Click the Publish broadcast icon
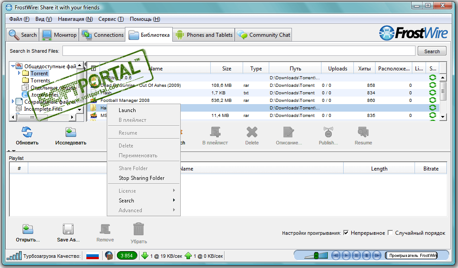 click(328, 132)
